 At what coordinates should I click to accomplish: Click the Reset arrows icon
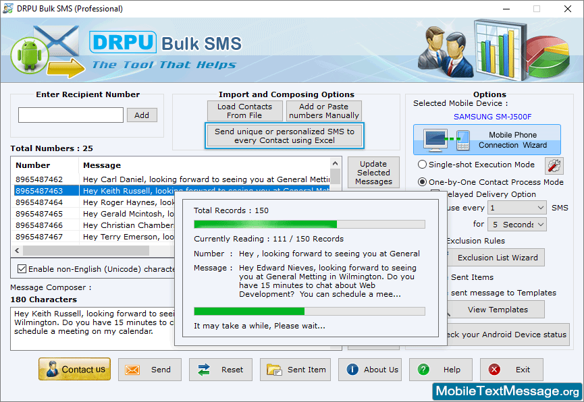point(204,370)
